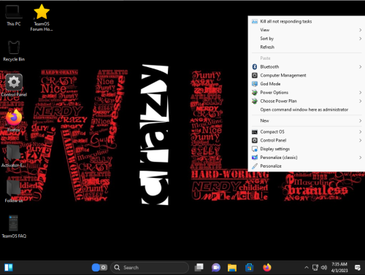This screenshot has width=365, height=275.
Task: Click the Personalize brush icon in menu
Action: point(255,166)
